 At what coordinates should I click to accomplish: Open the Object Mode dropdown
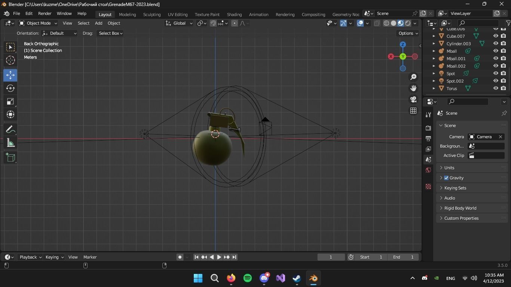coord(38,23)
